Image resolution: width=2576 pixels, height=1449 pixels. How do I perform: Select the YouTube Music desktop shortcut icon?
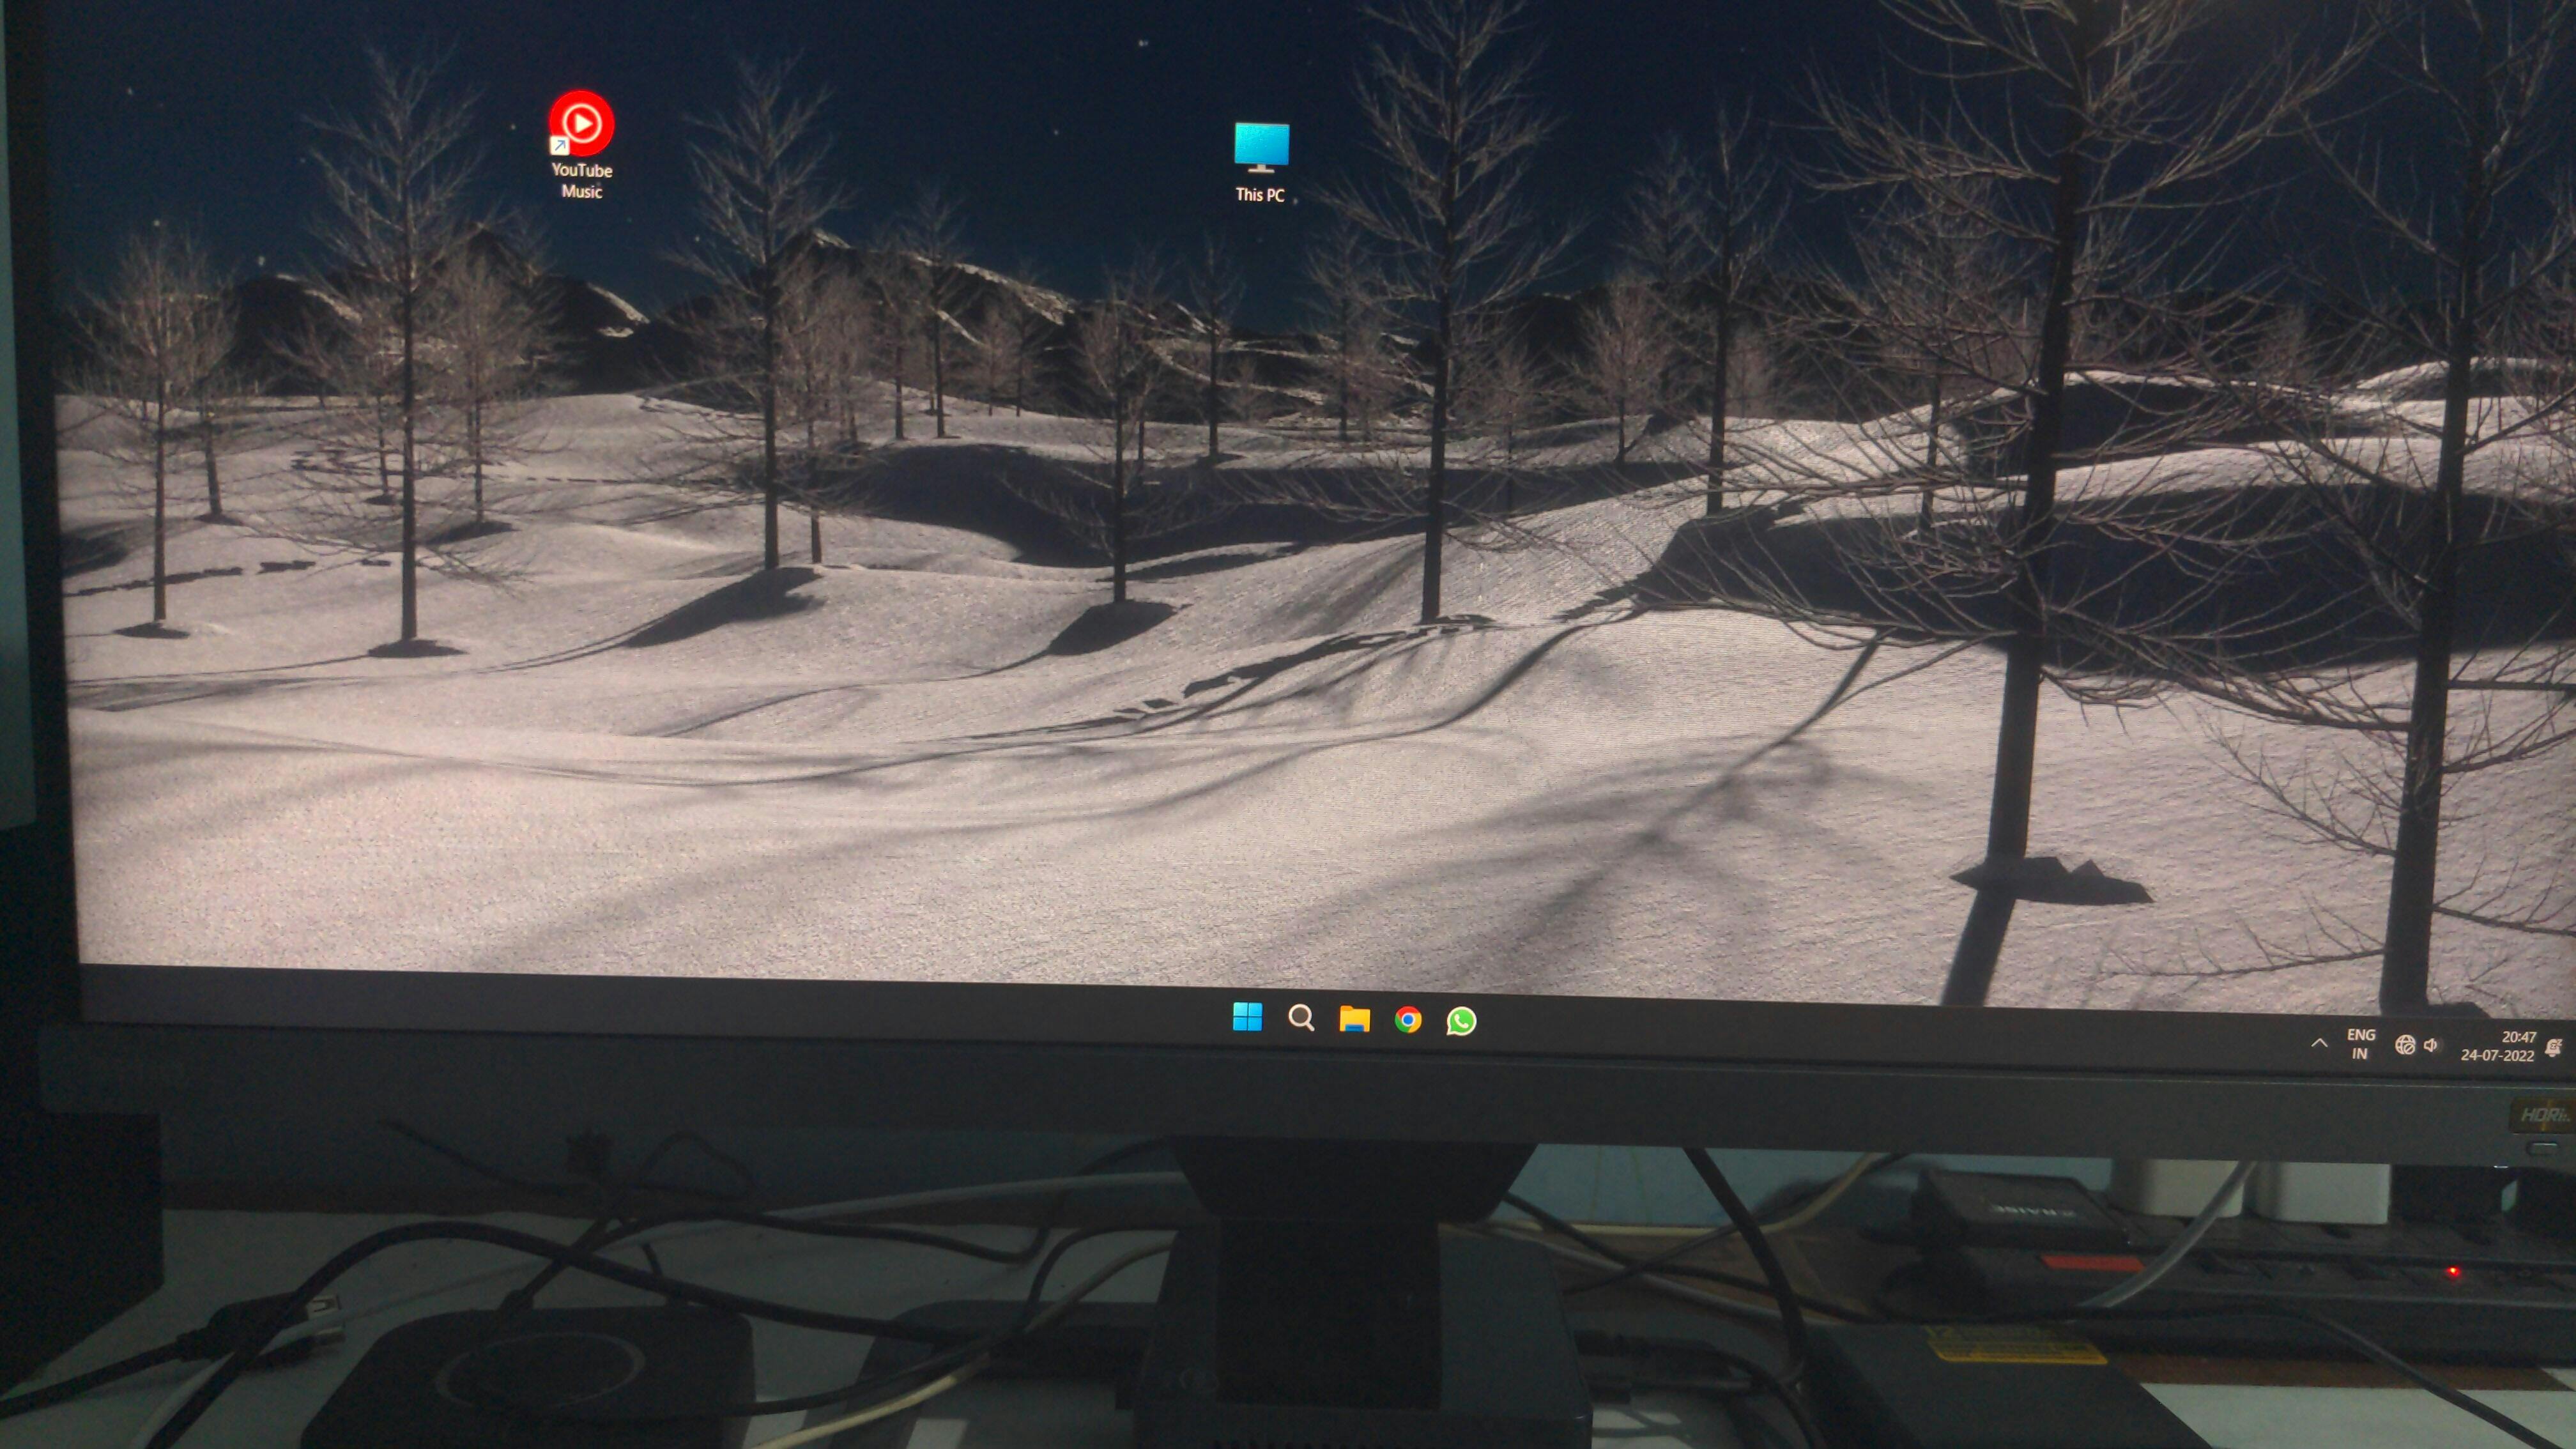tap(581, 124)
